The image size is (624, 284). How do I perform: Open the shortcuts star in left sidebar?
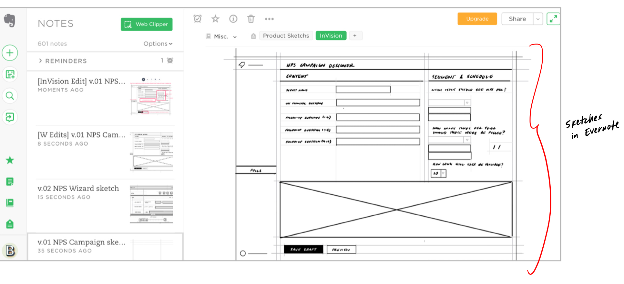(x=10, y=160)
